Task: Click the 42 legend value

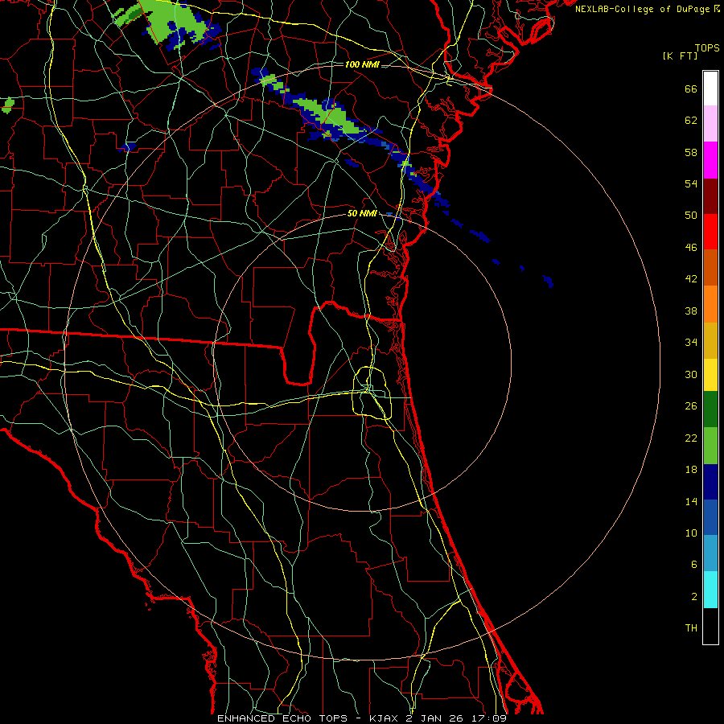Action: tap(691, 279)
